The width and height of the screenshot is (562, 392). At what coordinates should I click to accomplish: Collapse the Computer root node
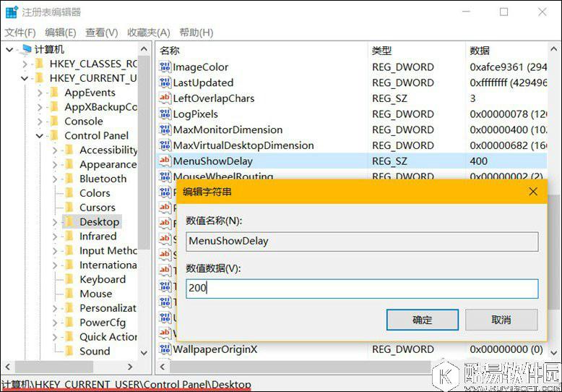pyautogui.click(x=10, y=49)
